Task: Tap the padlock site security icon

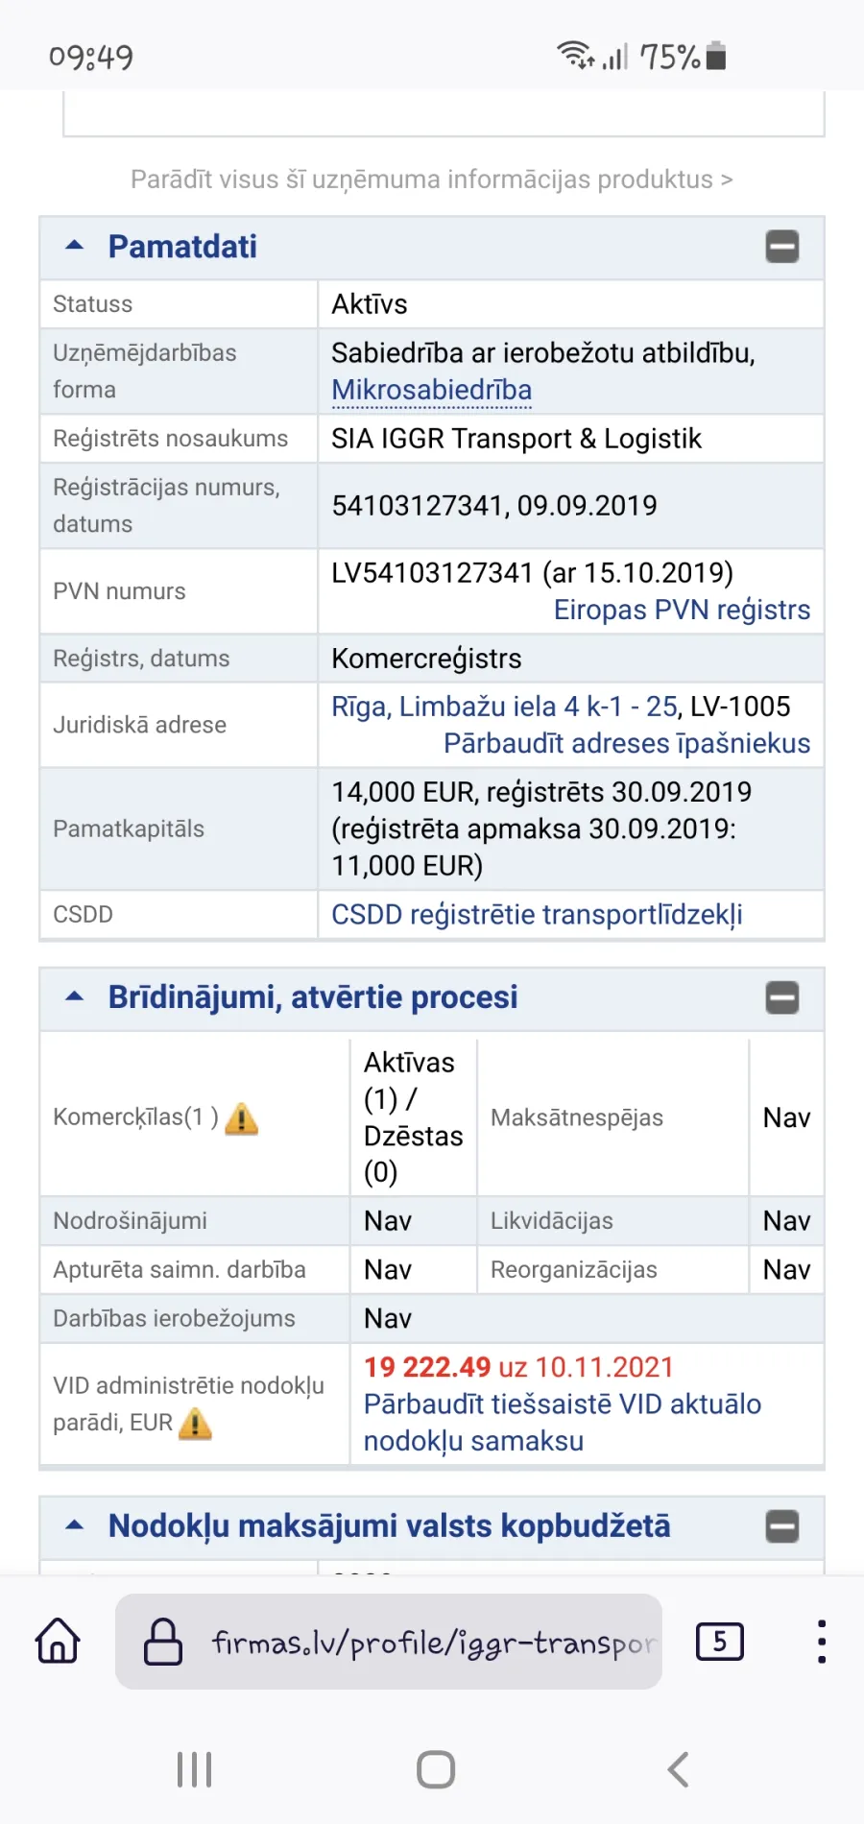Action: (x=163, y=1641)
